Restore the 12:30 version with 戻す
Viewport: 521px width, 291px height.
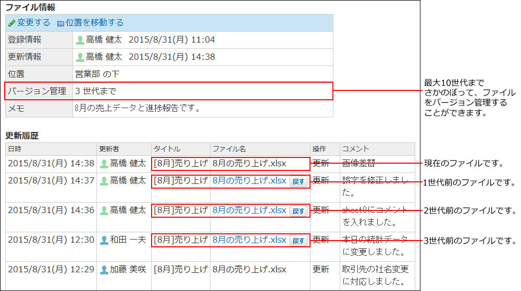click(x=298, y=241)
